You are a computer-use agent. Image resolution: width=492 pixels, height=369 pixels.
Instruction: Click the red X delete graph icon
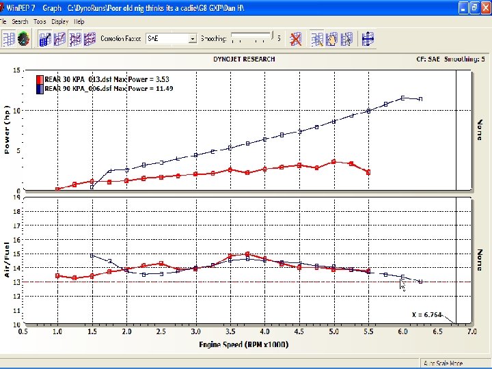pyautogui.click(x=295, y=39)
